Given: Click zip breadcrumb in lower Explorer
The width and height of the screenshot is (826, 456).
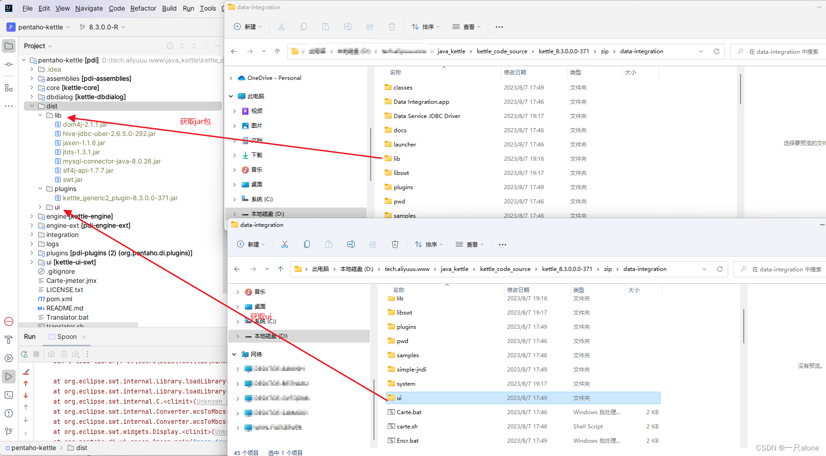Looking at the screenshot, I should 608,269.
